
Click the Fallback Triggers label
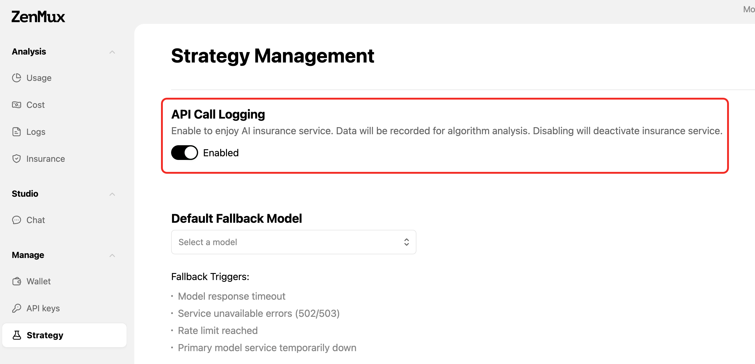[x=210, y=277]
